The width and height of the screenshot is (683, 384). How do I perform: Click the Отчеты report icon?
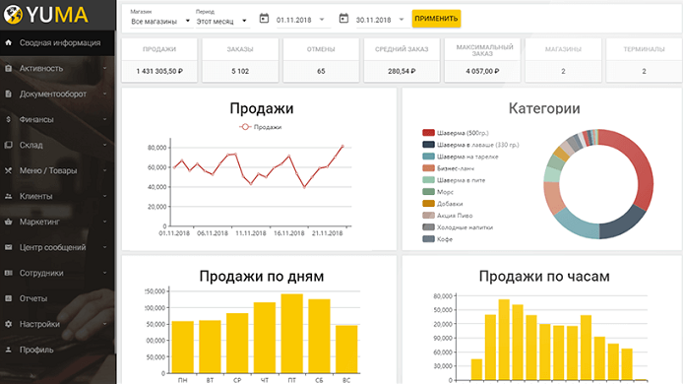coord(8,298)
